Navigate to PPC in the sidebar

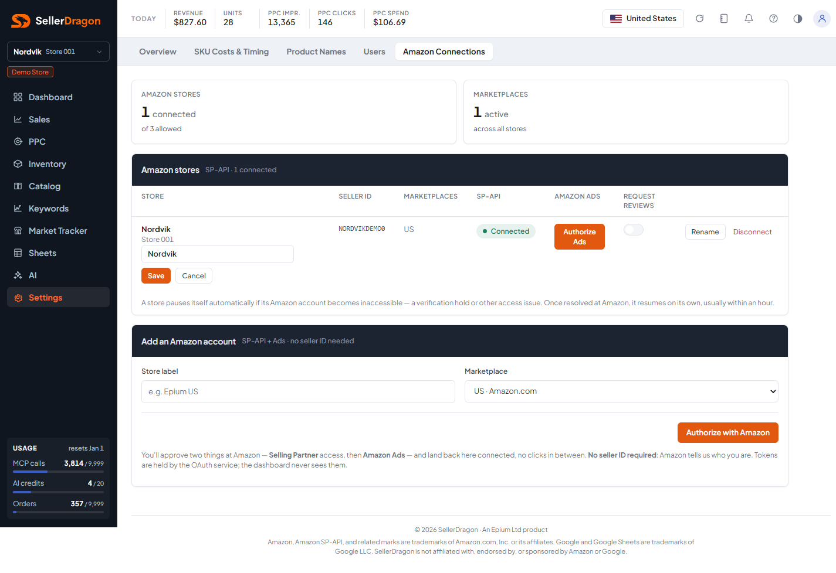tap(58, 142)
